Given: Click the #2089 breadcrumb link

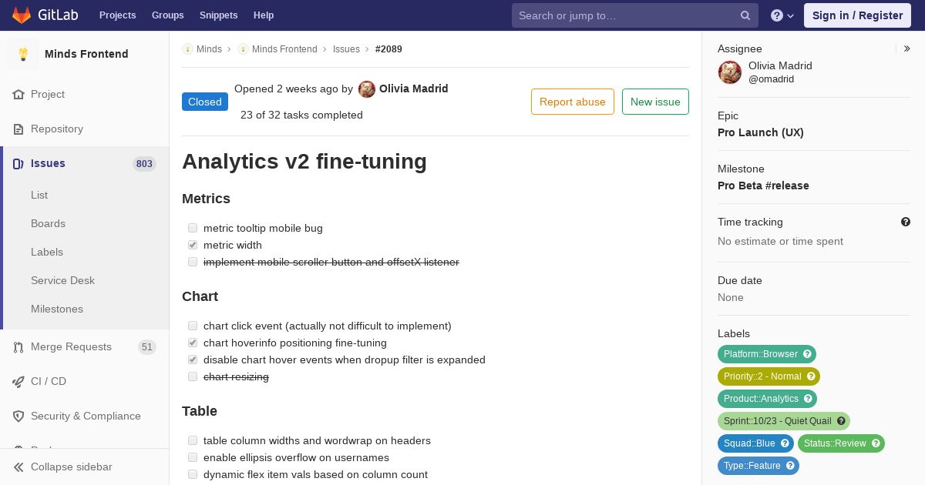Looking at the screenshot, I should (x=388, y=49).
